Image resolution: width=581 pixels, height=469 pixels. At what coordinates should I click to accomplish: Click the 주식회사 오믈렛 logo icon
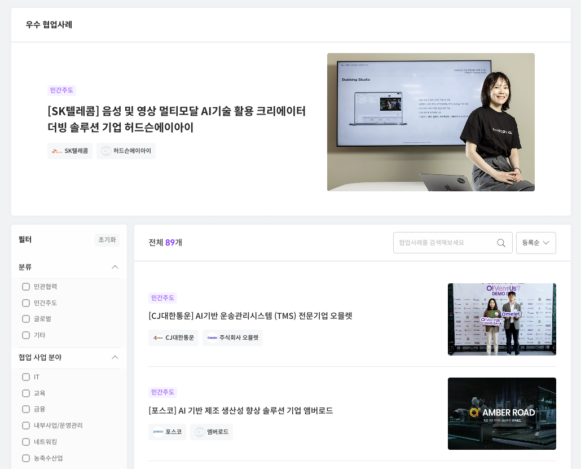[212, 337]
